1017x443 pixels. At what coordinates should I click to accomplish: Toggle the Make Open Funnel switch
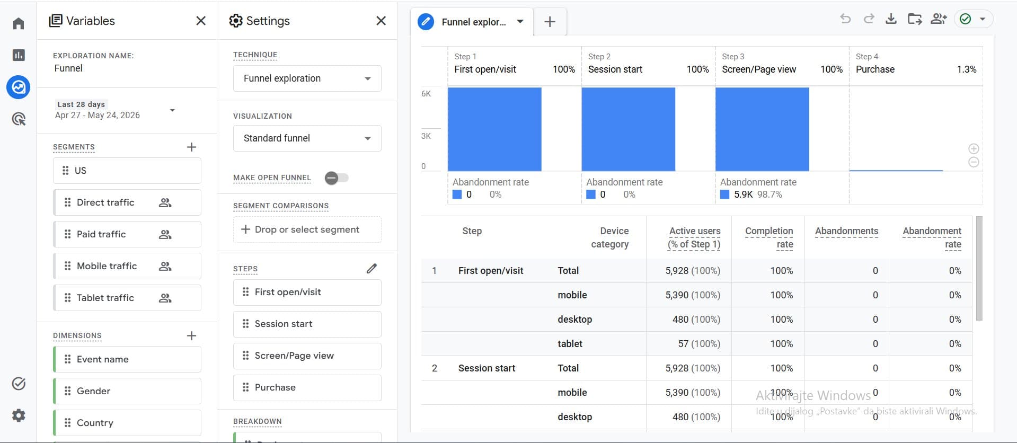(337, 178)
